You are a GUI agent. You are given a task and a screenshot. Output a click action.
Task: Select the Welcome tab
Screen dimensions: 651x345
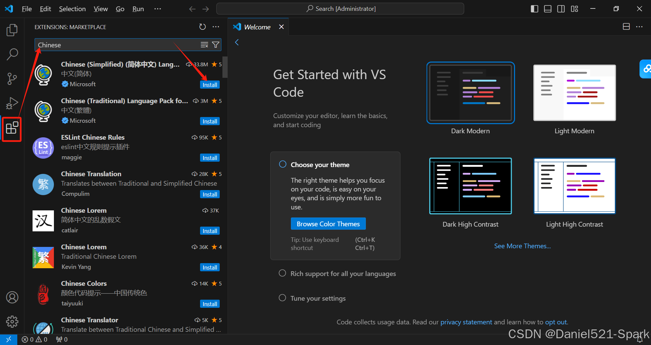click(257, 27)
